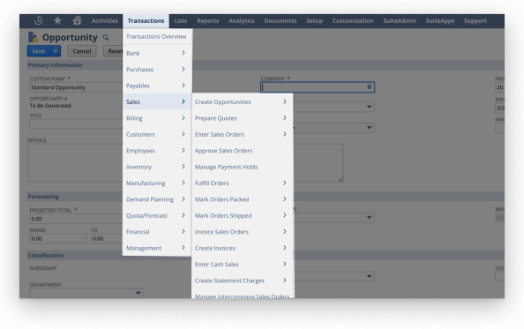524x329 pixels.
Task: Open the Recent Records clock icon
Action: pos(39,20)
